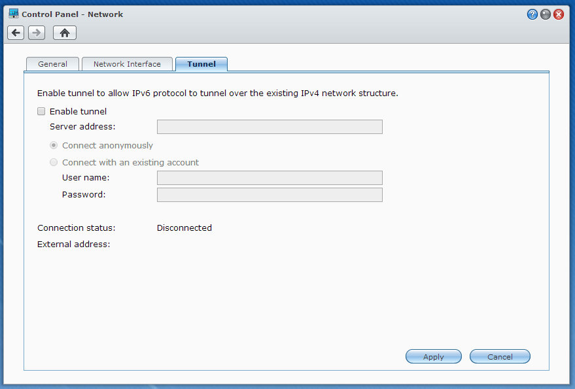Choose Connect with an existing account
This screenshot has width=575, height=389.
pos(54,162)
